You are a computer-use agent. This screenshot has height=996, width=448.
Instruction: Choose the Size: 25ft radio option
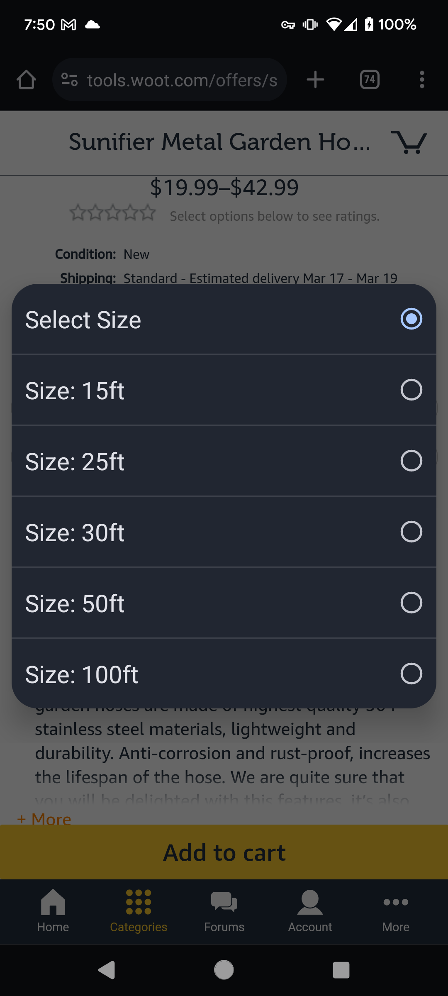pyautogui.click(x=411, y=461)
